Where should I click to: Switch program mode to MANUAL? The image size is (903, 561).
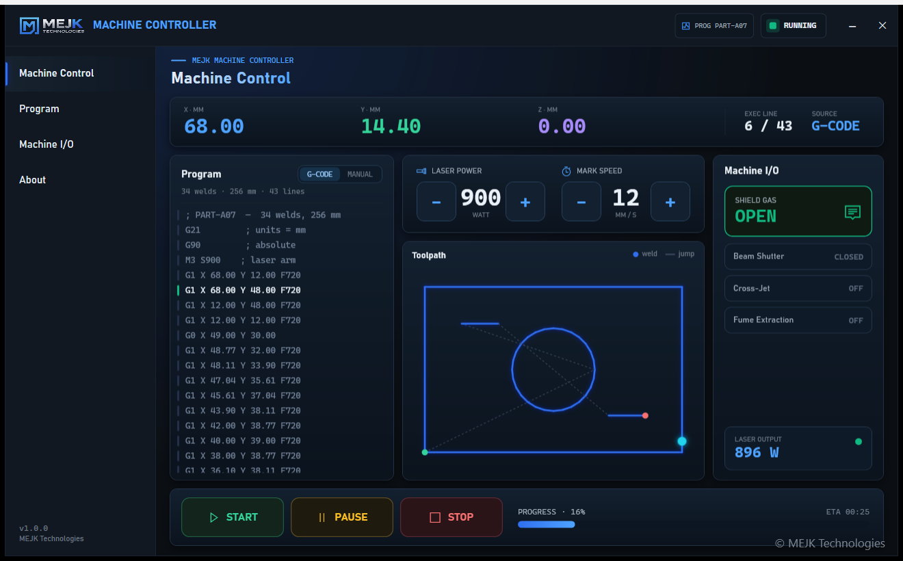[360, 174]
